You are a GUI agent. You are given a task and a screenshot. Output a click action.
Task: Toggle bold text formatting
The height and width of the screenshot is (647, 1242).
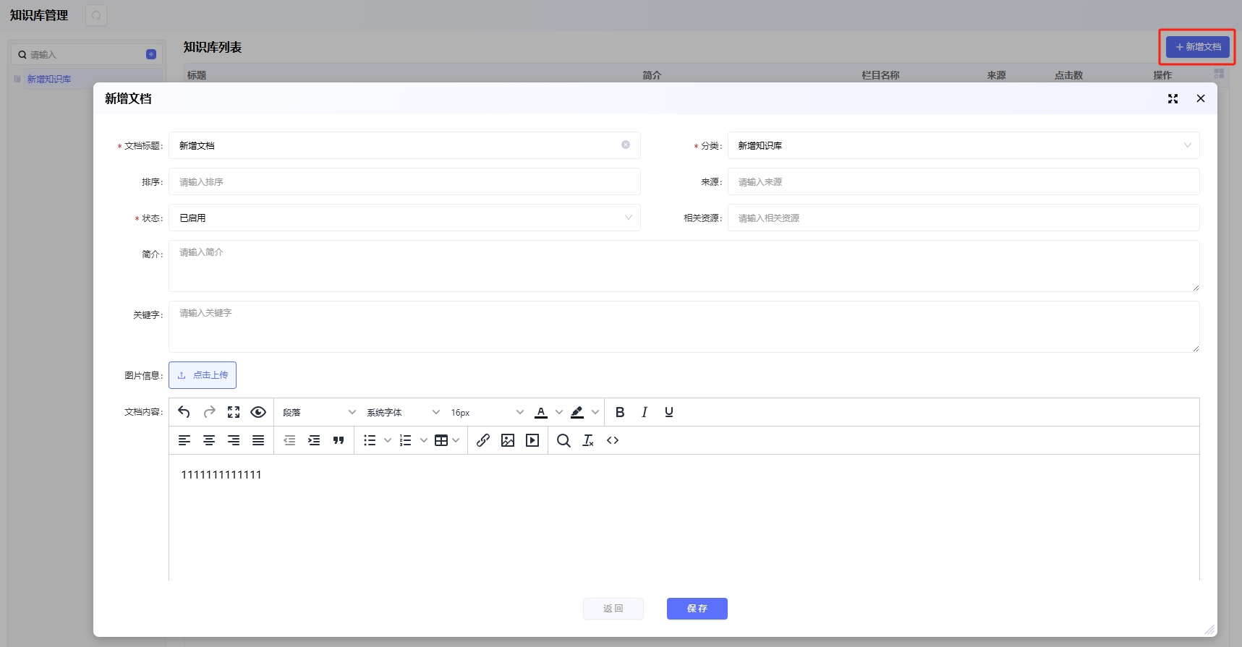[620, 412]
